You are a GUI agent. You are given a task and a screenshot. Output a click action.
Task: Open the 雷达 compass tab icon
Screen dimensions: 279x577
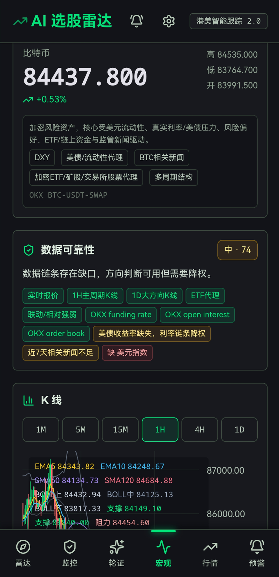tap(23, 547)
